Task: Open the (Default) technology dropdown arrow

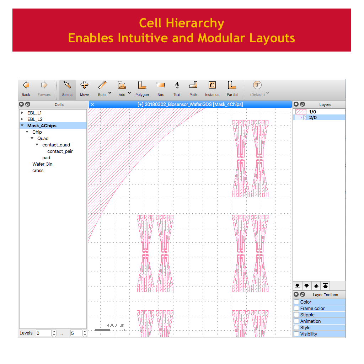Action: click(x=268, y=93)
